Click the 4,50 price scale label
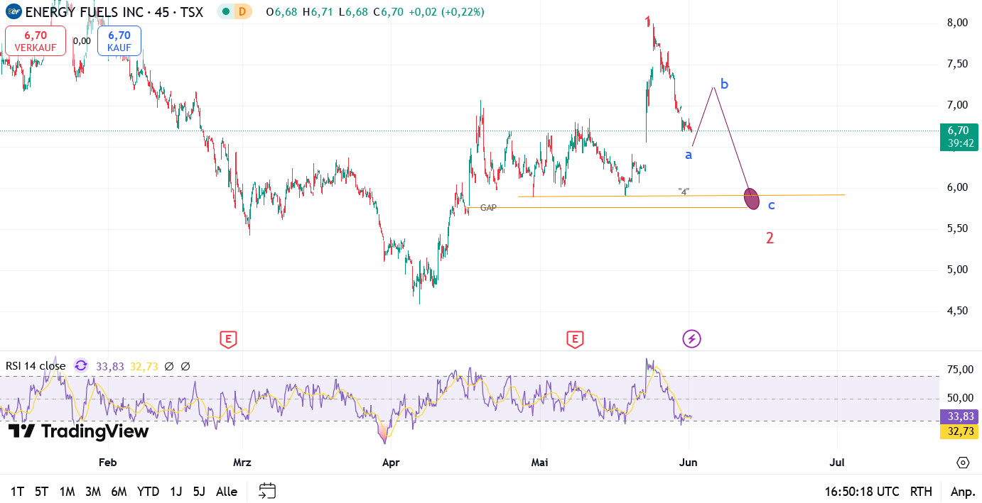This screenshot has height=503, width=982. click(958, 311)
